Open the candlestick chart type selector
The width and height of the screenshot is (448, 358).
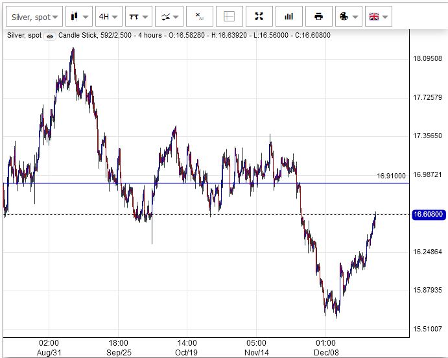point(78,16)
